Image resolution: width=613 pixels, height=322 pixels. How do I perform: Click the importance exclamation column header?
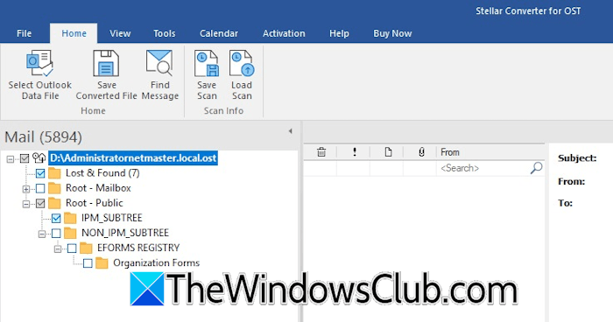coord(355,152)
